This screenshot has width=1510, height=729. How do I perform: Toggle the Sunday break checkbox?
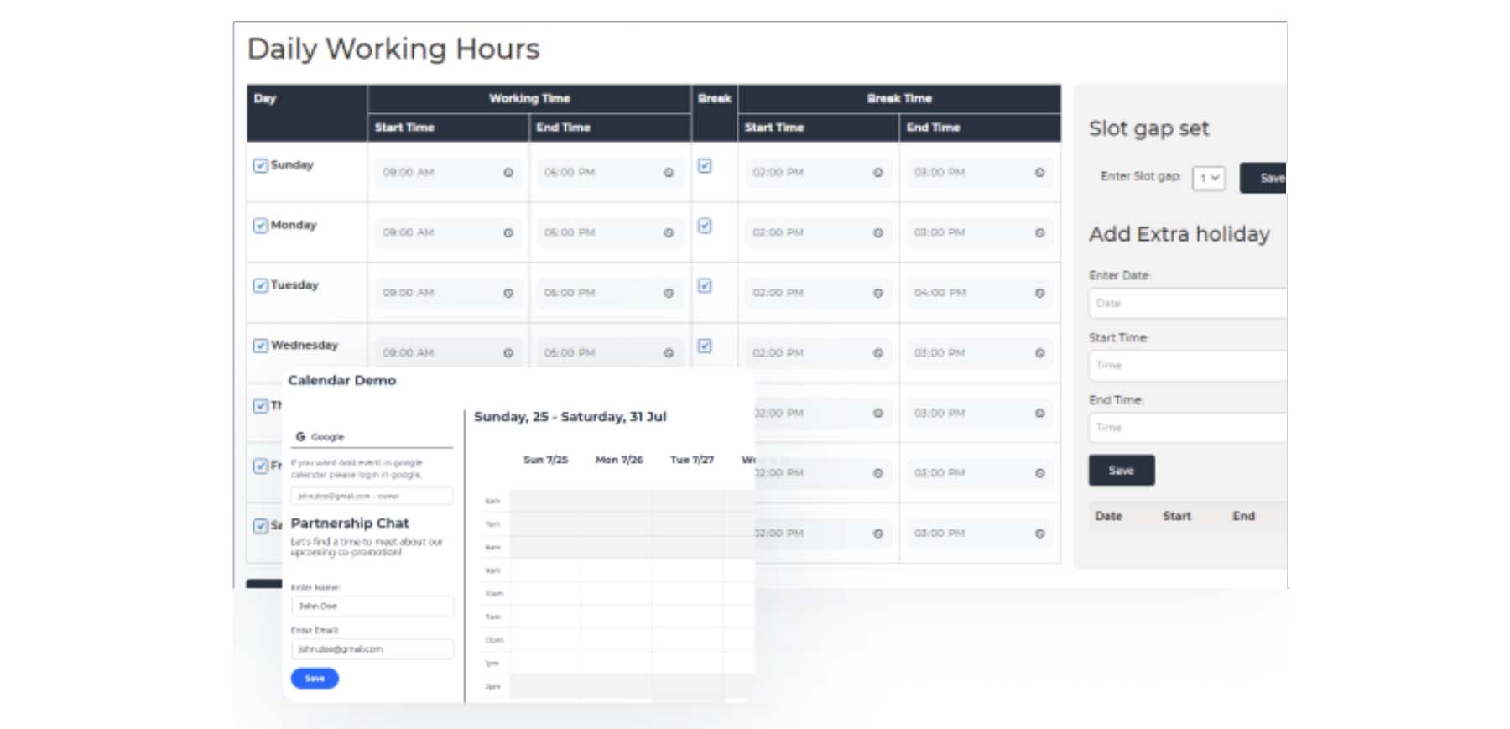pos(705,166)
